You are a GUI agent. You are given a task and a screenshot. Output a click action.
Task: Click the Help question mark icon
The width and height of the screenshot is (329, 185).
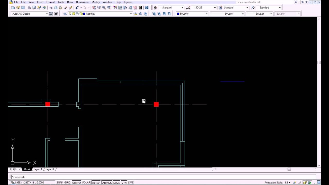147,8
